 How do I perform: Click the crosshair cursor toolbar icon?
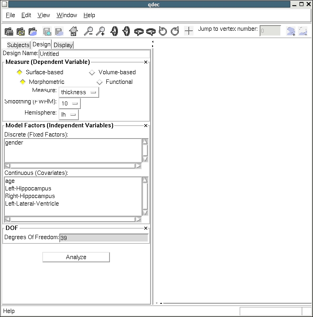coord(189,31)
